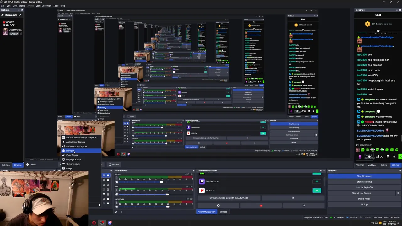The image size is (402, 226).
Task: Choose Audio Output Capture source
Action: (x=81, y=146)
